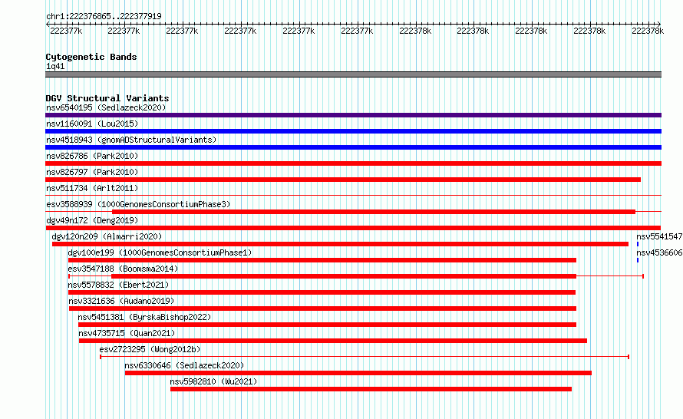The height and width of the screenshot is (419, 683).
Task: Click the red dgv100e199 variant bar
Action: 322,260
